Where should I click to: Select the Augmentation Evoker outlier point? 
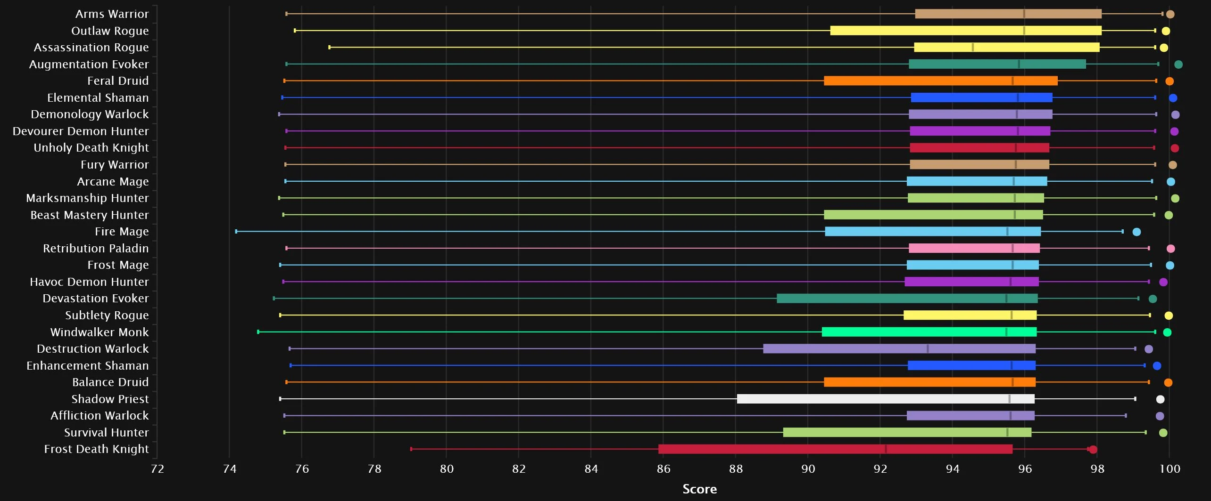coord(1178,65)
